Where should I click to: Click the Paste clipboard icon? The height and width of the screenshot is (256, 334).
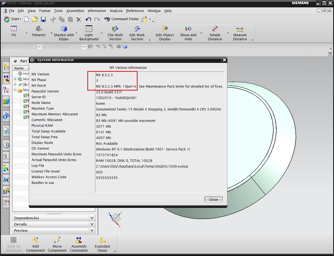tap(70, 19)
